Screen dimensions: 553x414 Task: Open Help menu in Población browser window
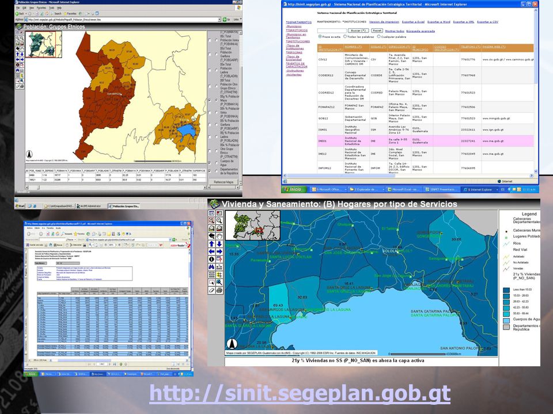pyautogui.click(x=59, y=7)
